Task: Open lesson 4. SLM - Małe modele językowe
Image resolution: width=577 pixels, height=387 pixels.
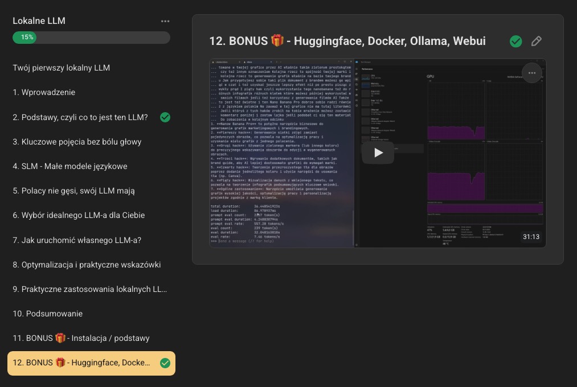Action: [x=91, y=167]
